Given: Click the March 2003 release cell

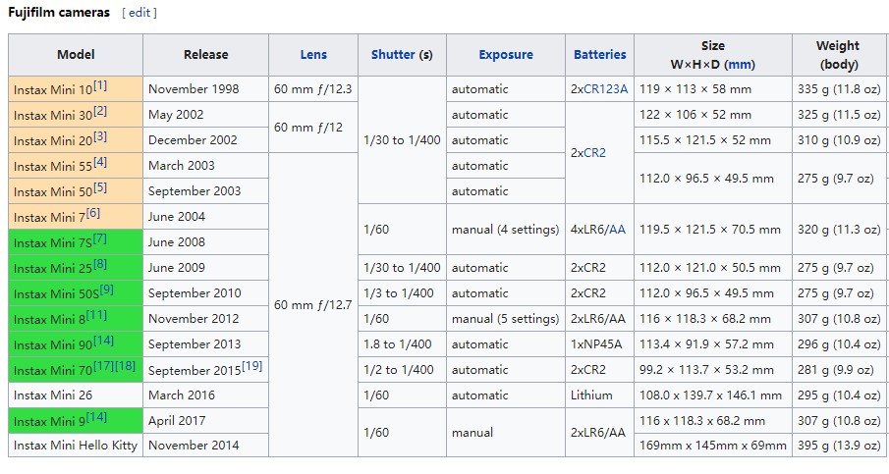Looking at the screenshot, I should [206, 166].
